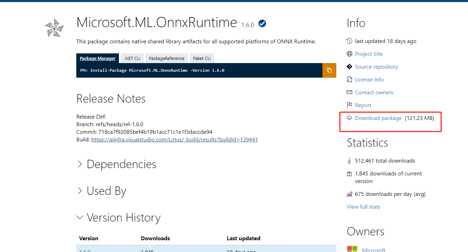Viewport: 468px width, 252px height.
Task: Open the View full stats link
Action: click(363, 207)
